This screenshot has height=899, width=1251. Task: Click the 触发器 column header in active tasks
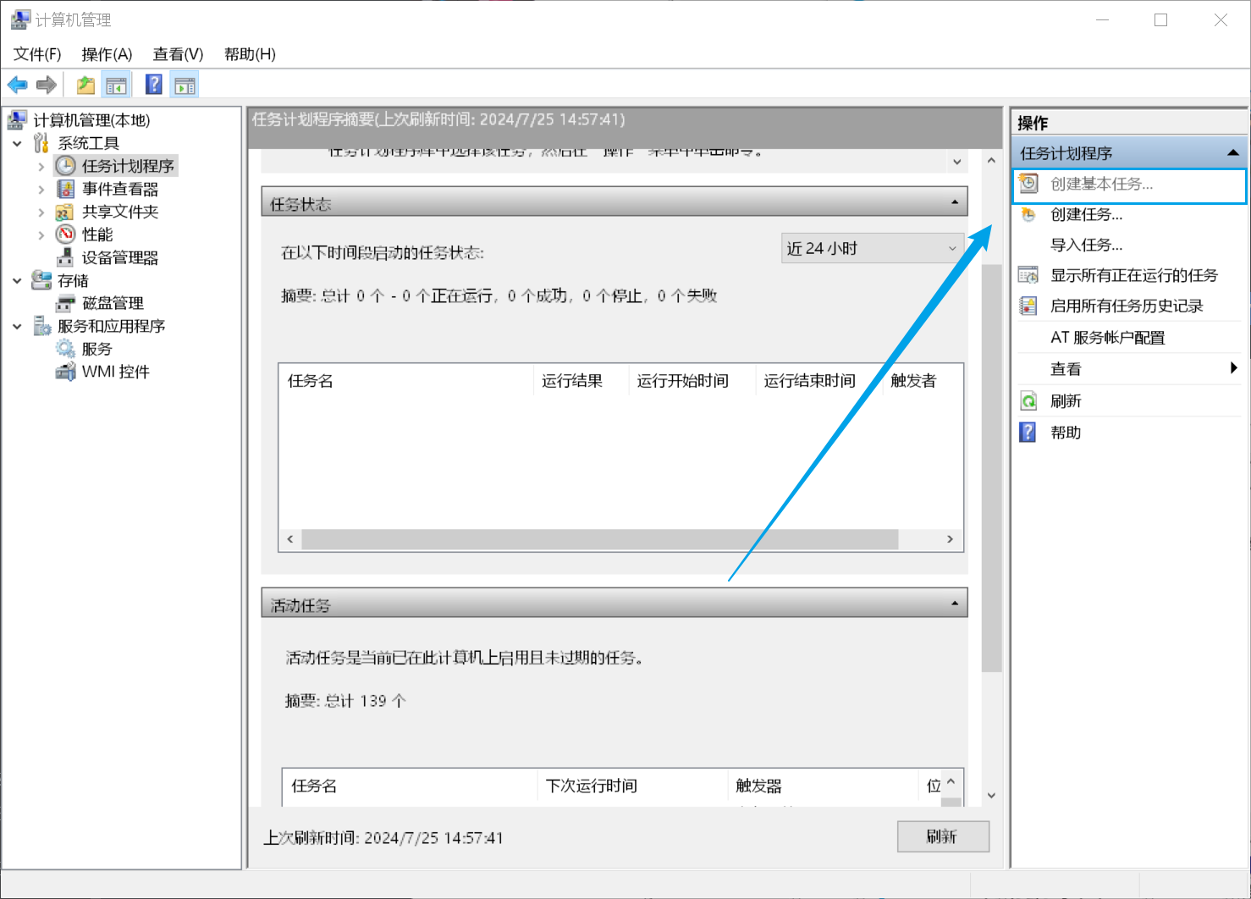[x=823, y=786]
